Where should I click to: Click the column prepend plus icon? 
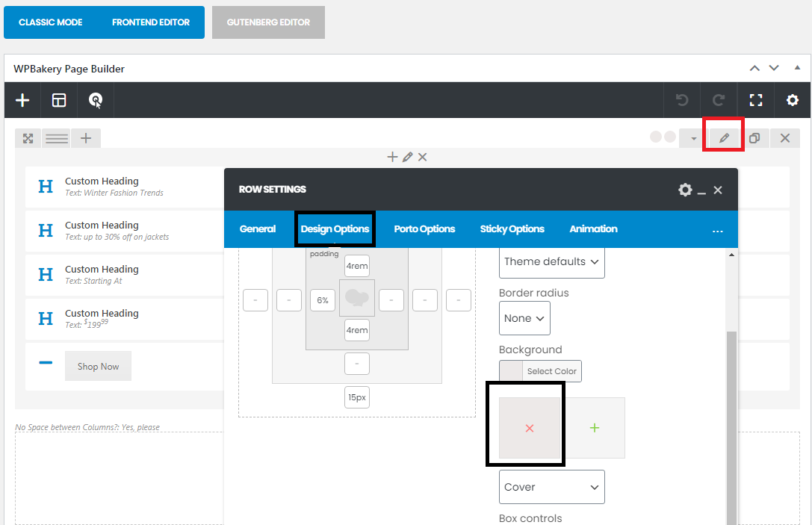[x=392, y=157]
